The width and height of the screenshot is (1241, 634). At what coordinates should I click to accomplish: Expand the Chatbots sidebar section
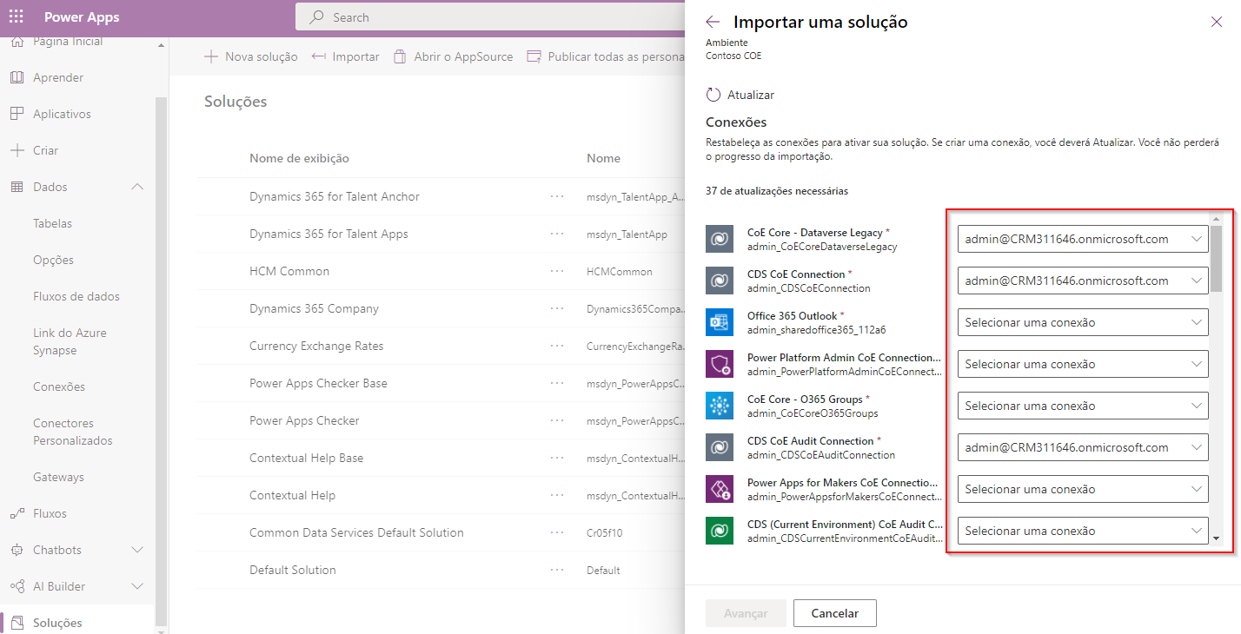point(137,550)
